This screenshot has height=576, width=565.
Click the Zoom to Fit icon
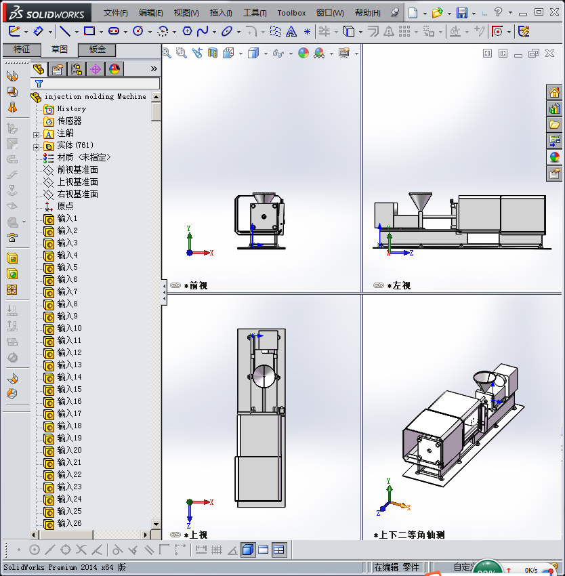click(167, 54)
